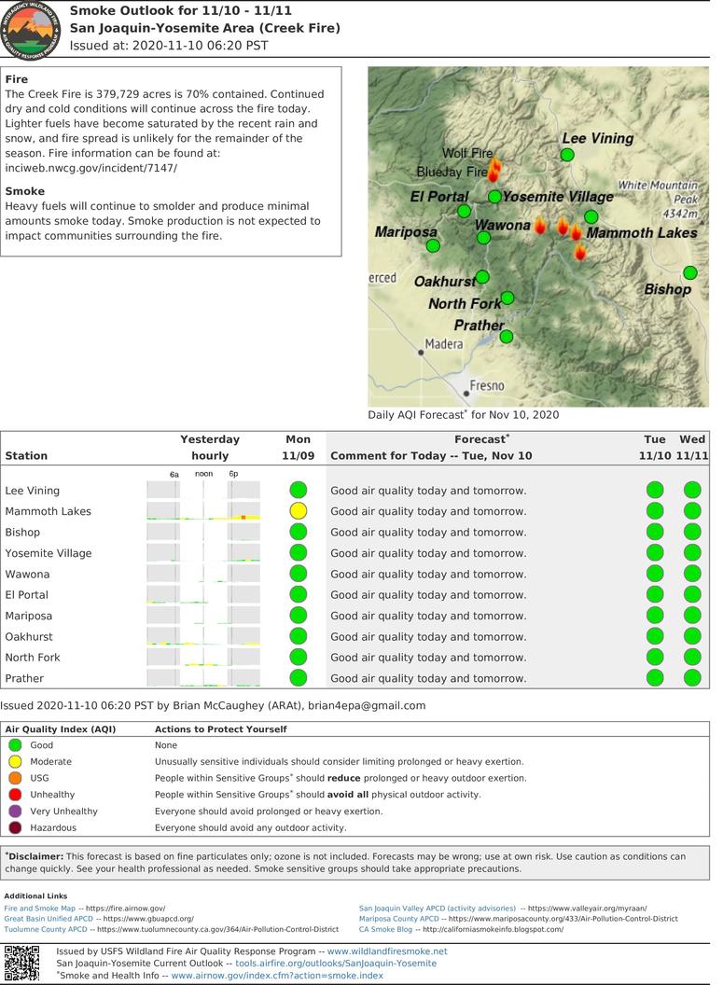Select the Mammoth Lakes green map marker
The height and width of the screenshot is (985, 723).
coord(591,216)
